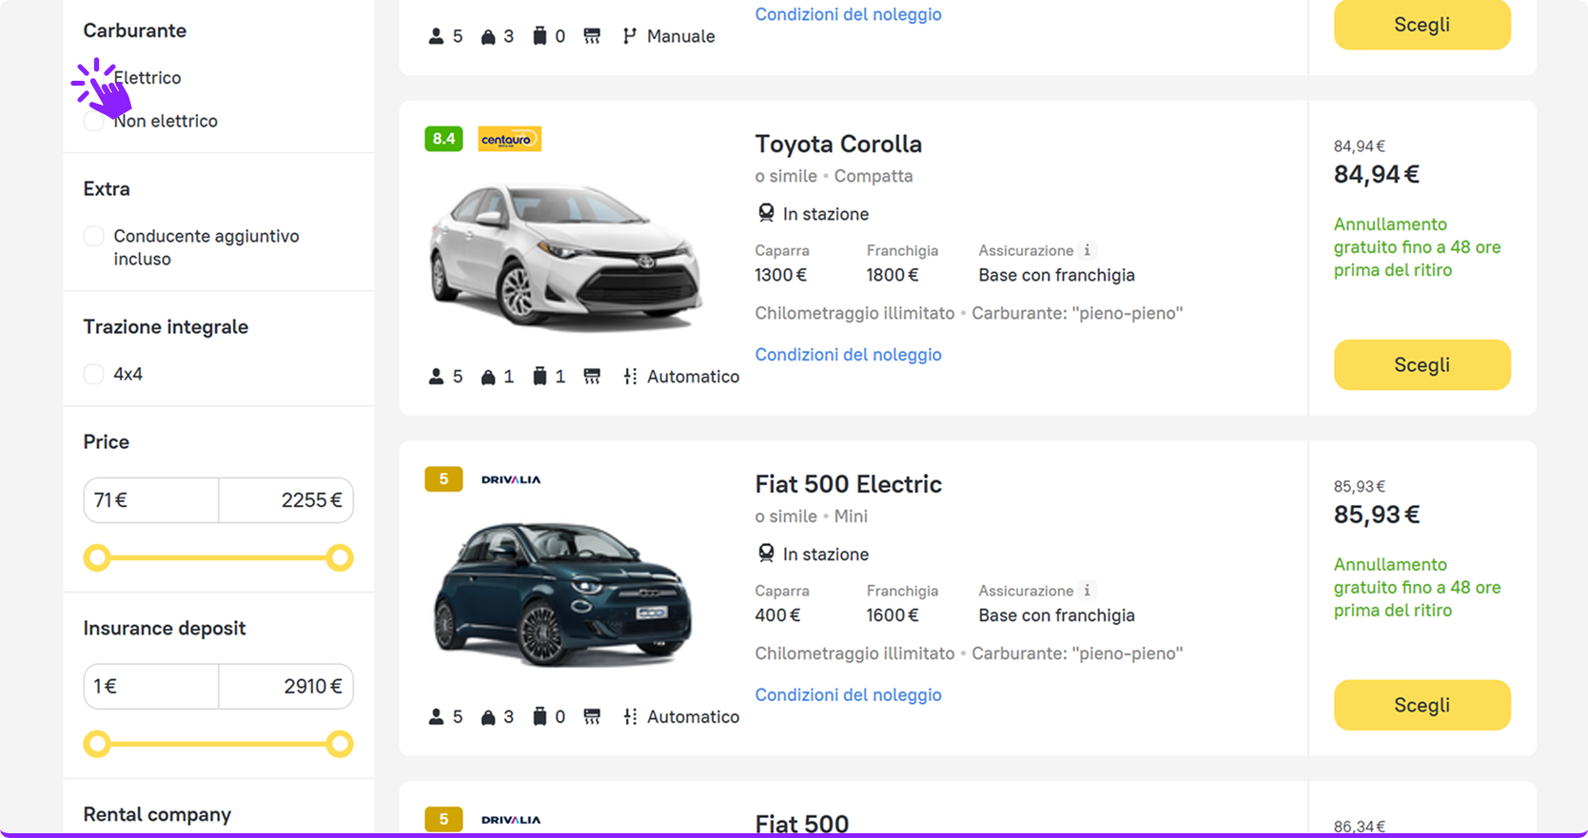Click the Assicurazione info icon for Toyota Corolla

(1087, 250)
